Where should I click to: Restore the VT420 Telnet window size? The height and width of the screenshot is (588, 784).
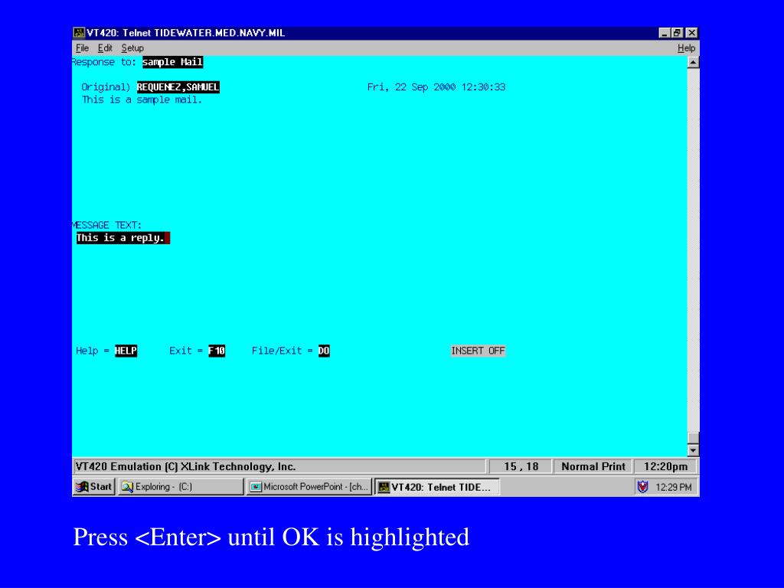coord(677,33)
